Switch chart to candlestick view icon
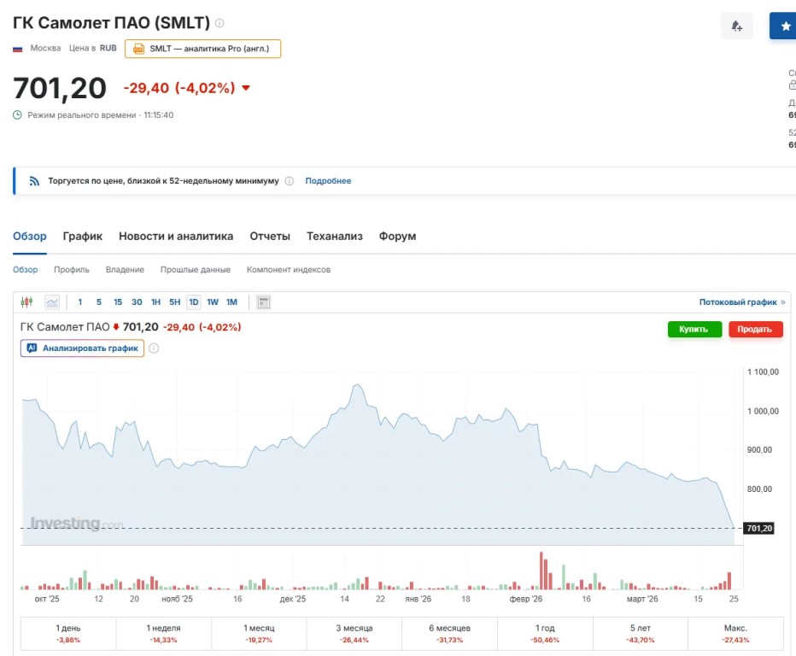796x656 pixels. pyautogui.click(x=26, y=302)
